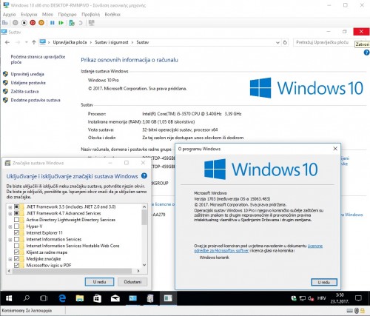Open Dodatne postavke sustava

click(x=36, y=100)
